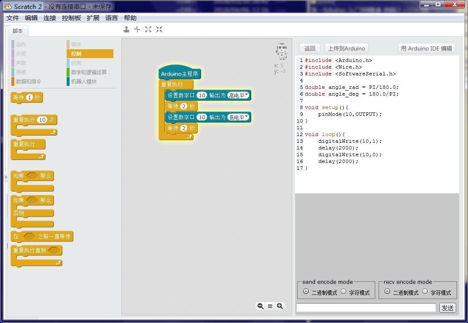Click the 重复执行 10 次 palette block
Viewport: 468px width, 323px height.
[x=34, y=125]
